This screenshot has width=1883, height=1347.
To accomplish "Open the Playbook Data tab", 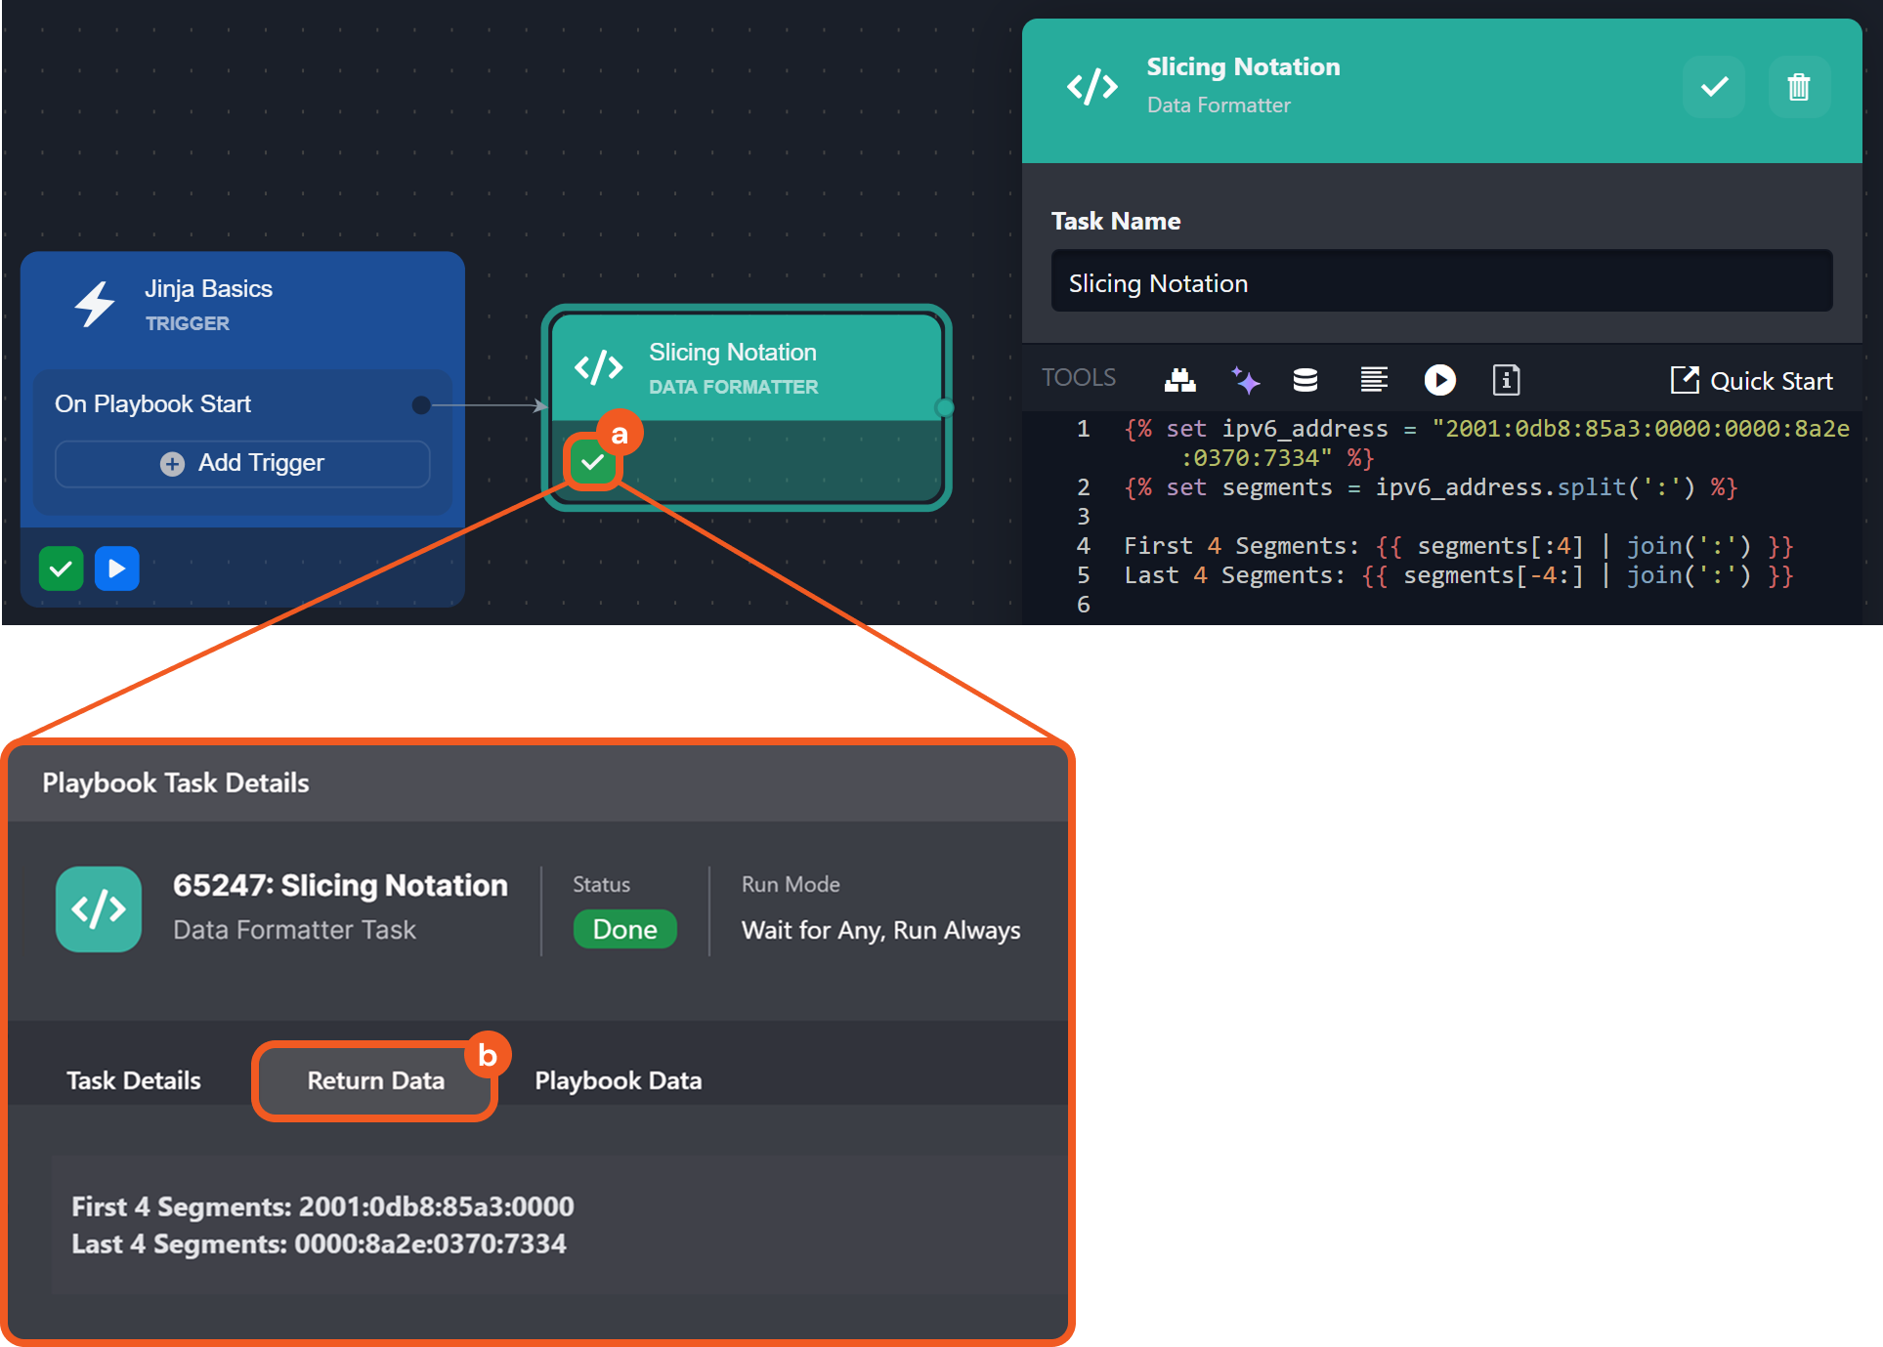I will point(618,1080).
